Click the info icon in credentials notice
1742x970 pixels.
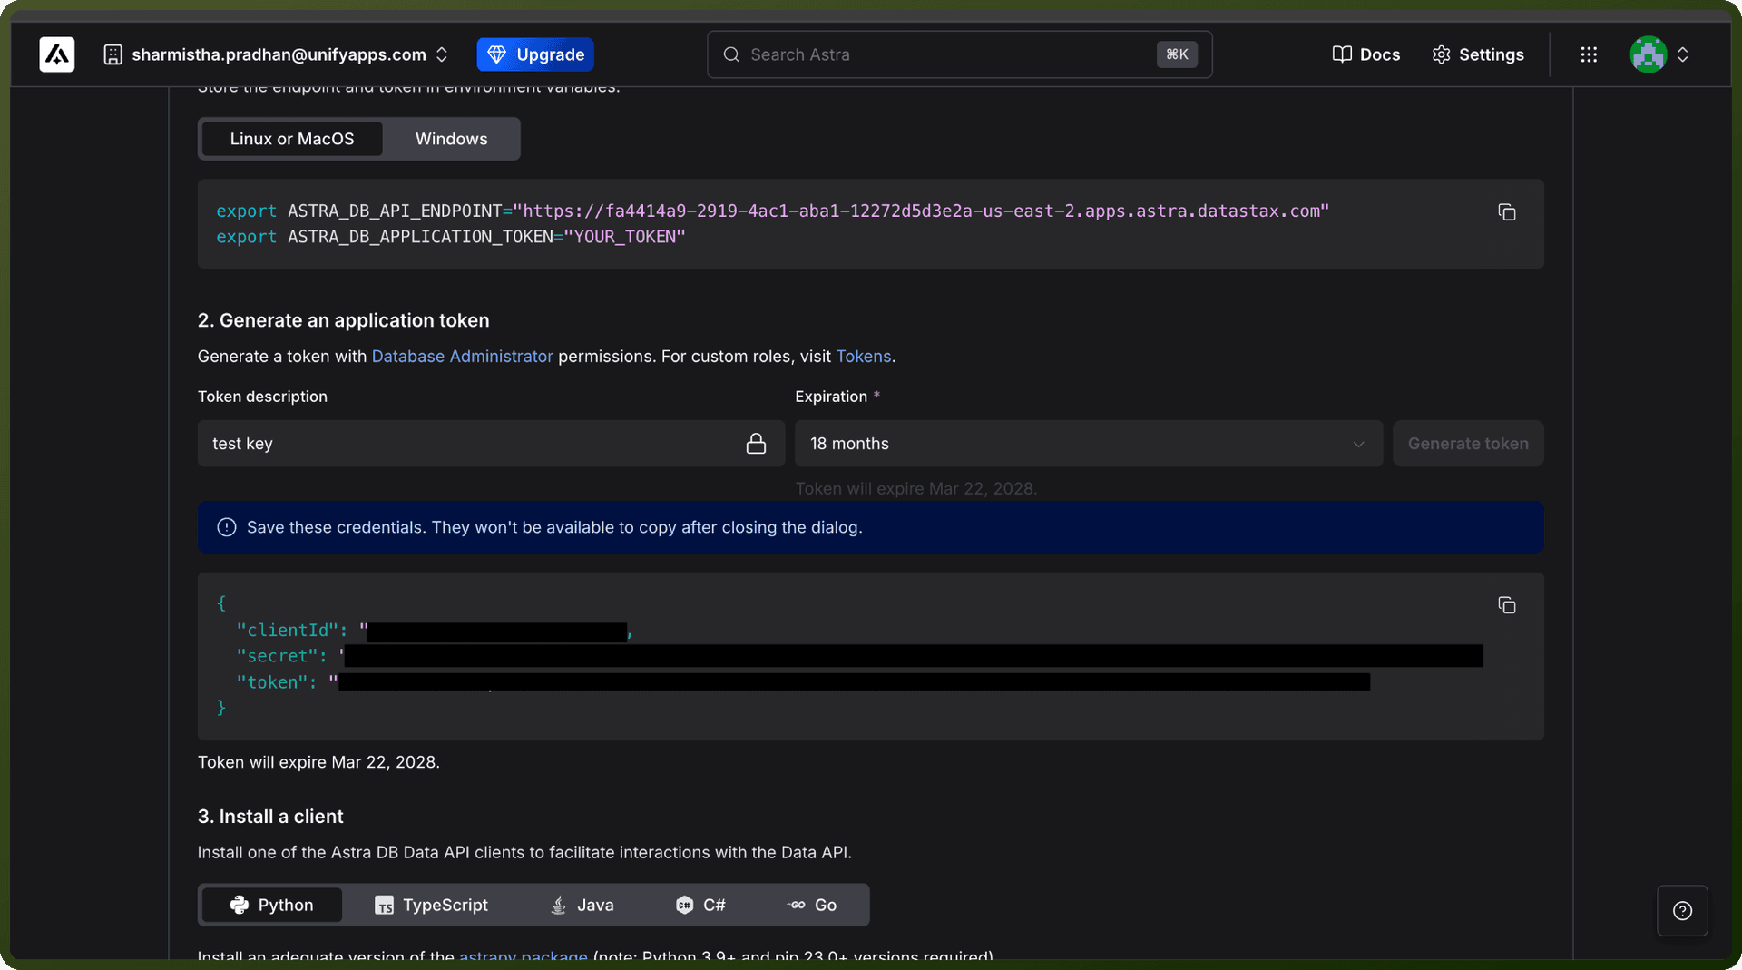(x=227, y=527)
